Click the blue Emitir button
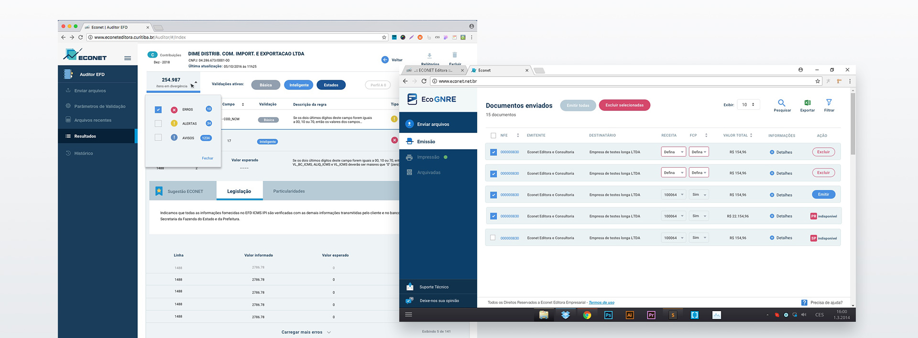 (823, 195)
